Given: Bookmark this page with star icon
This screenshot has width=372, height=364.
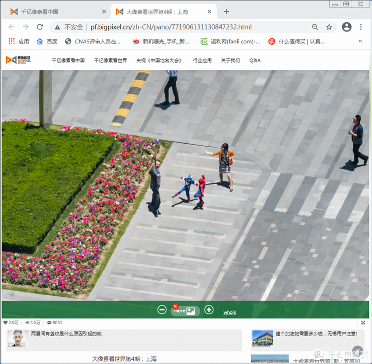Looking at the screenshot, I should [x=329, y=27].
